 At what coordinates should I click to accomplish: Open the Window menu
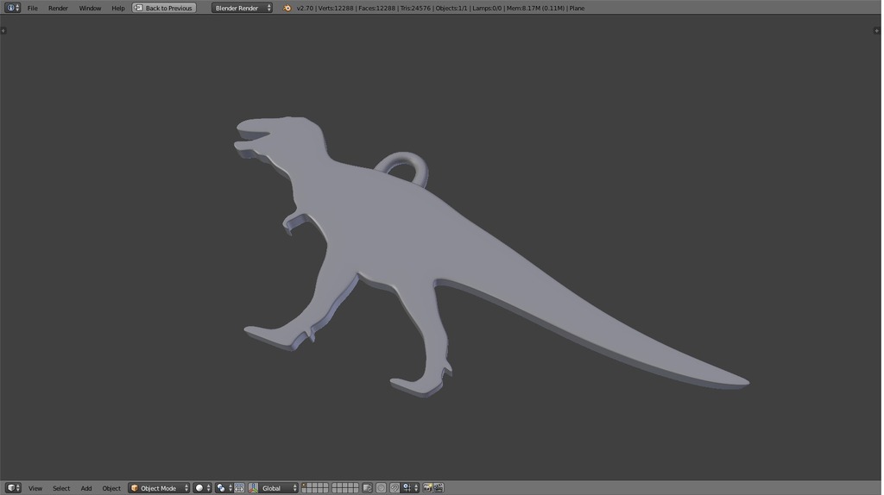click(x=90, y=8)
